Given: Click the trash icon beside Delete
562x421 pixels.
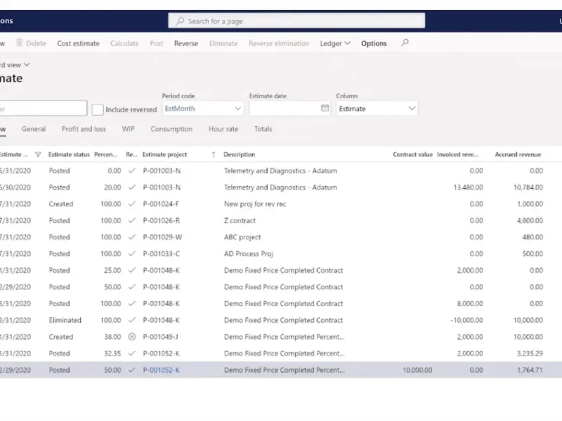Looking at the screenshot, I should (x=20, y=44).
